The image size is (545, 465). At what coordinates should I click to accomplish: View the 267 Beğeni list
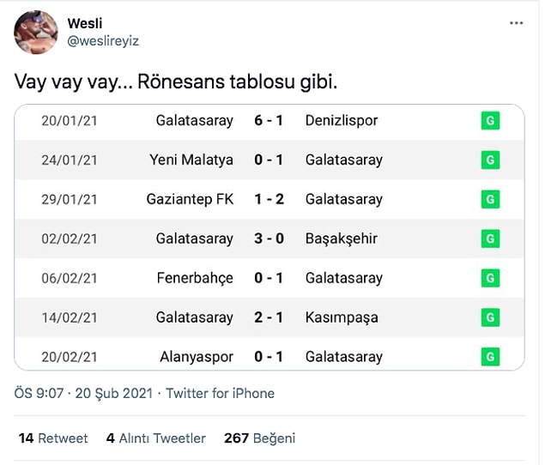[260, 438]
